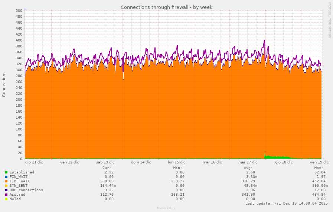The width and height of the screenshot is (333, 212).
Task: Select the SYN_SENT legend label
Action: [x=19, y=185]
